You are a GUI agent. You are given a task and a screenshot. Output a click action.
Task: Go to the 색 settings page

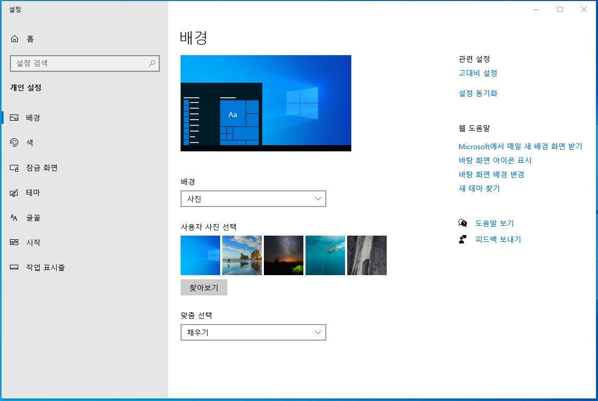[29, 143]
